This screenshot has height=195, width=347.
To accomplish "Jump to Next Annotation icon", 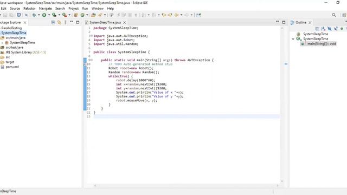I will coord(144,15).
